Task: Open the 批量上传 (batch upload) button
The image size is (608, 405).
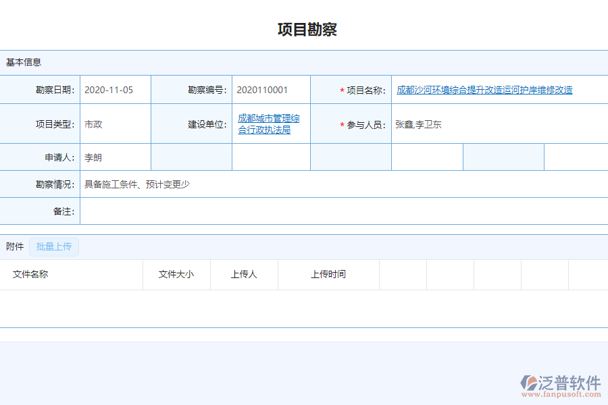Action: click(x=54, y=246)
